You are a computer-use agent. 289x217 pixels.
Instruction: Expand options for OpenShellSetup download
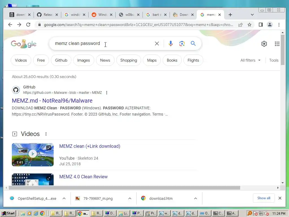(64, 199)
